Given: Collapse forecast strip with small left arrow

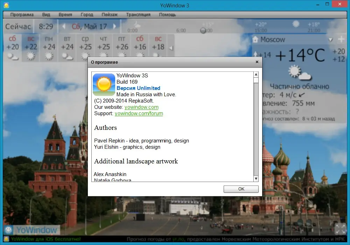Looking at the screenshot, I should tap(171, 48).
